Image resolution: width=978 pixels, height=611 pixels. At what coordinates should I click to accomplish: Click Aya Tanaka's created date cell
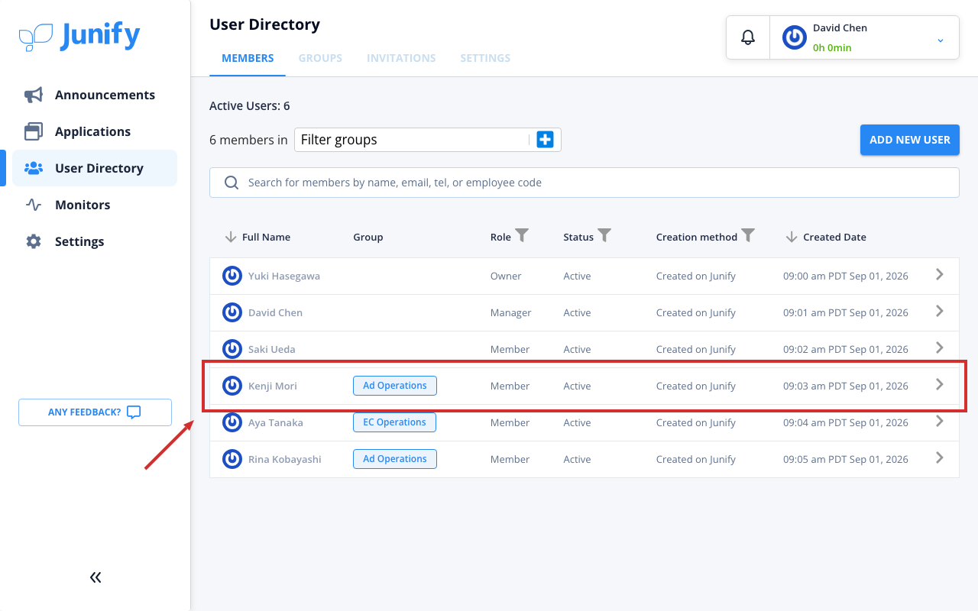(846, 423)
